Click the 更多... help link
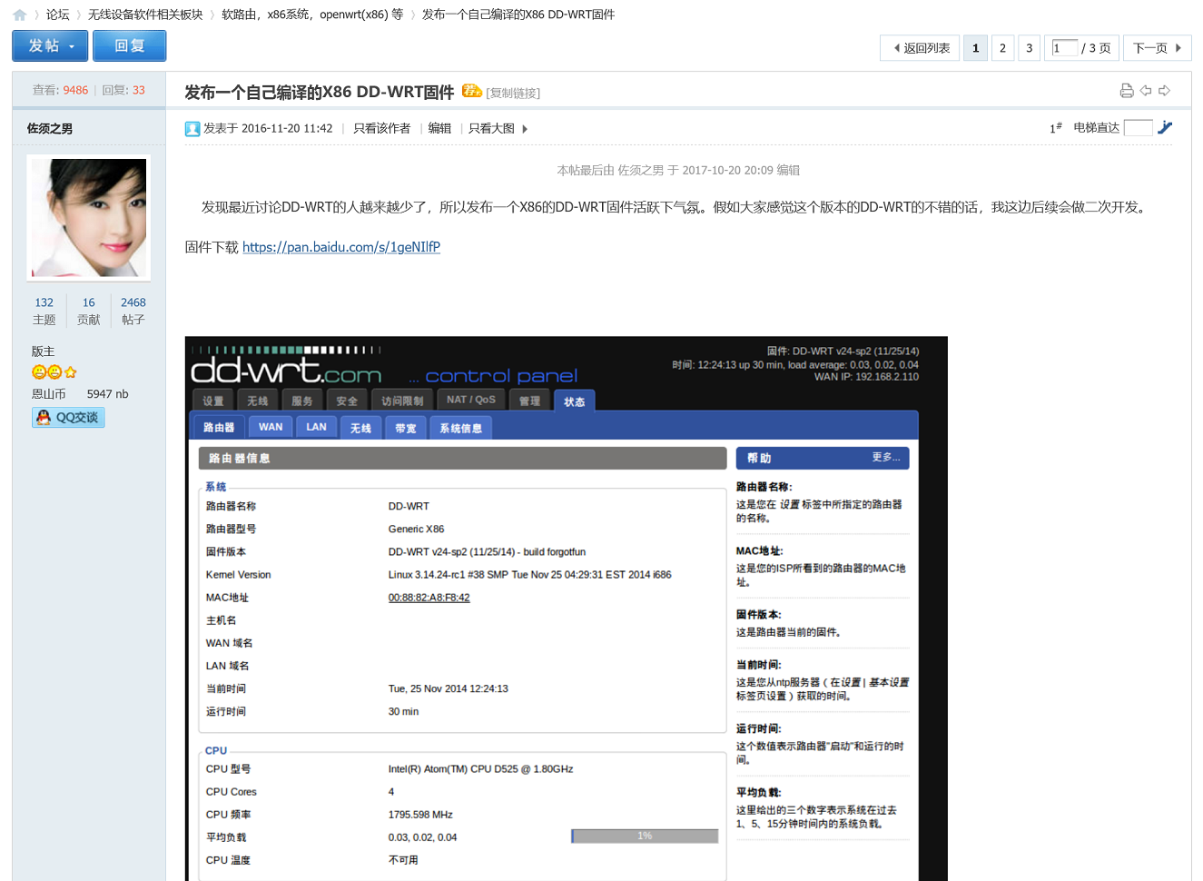This screenshot has height=881, width=1203. tap(885, 457)
